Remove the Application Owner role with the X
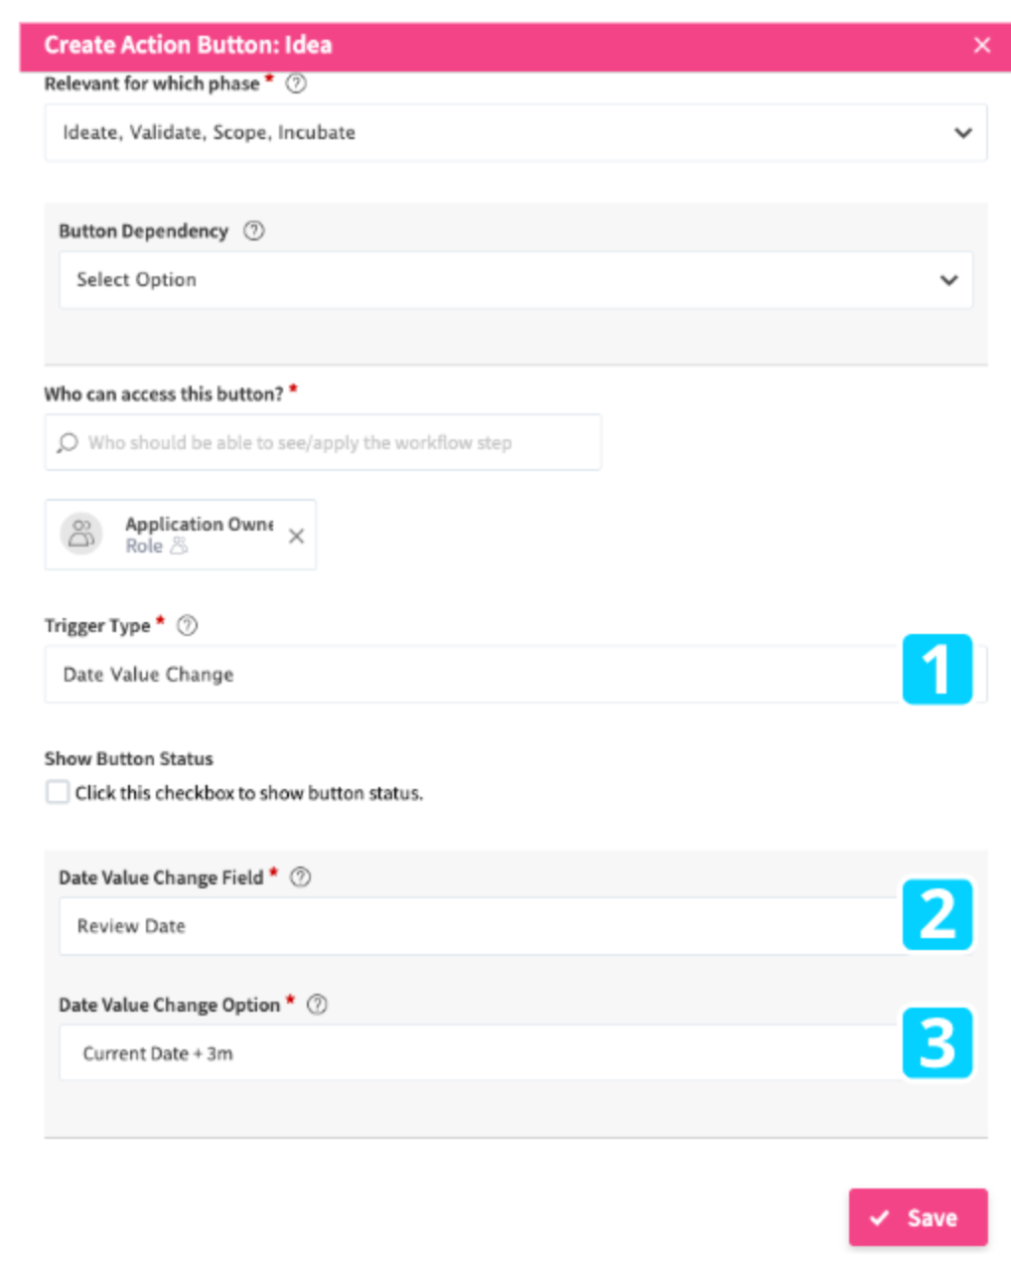 tap(295, 534)
